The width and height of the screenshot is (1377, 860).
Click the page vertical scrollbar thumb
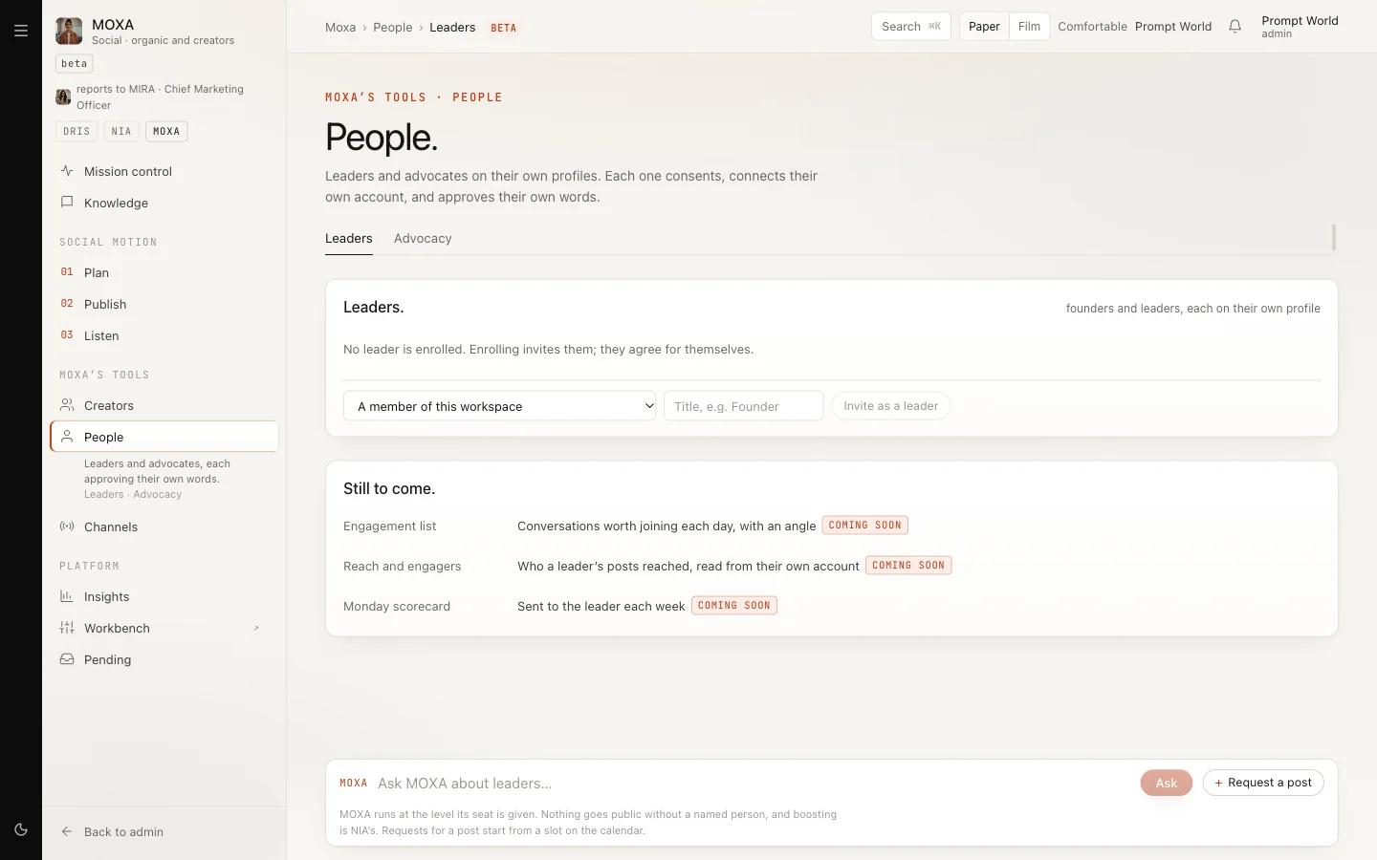coord(1334,237)
